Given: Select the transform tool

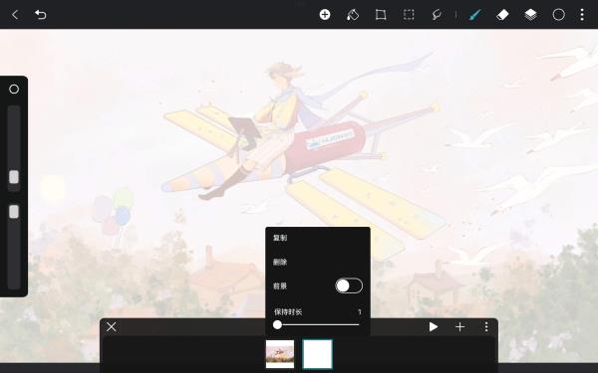Looking at the screenshot, I should [x=381, y=15].
